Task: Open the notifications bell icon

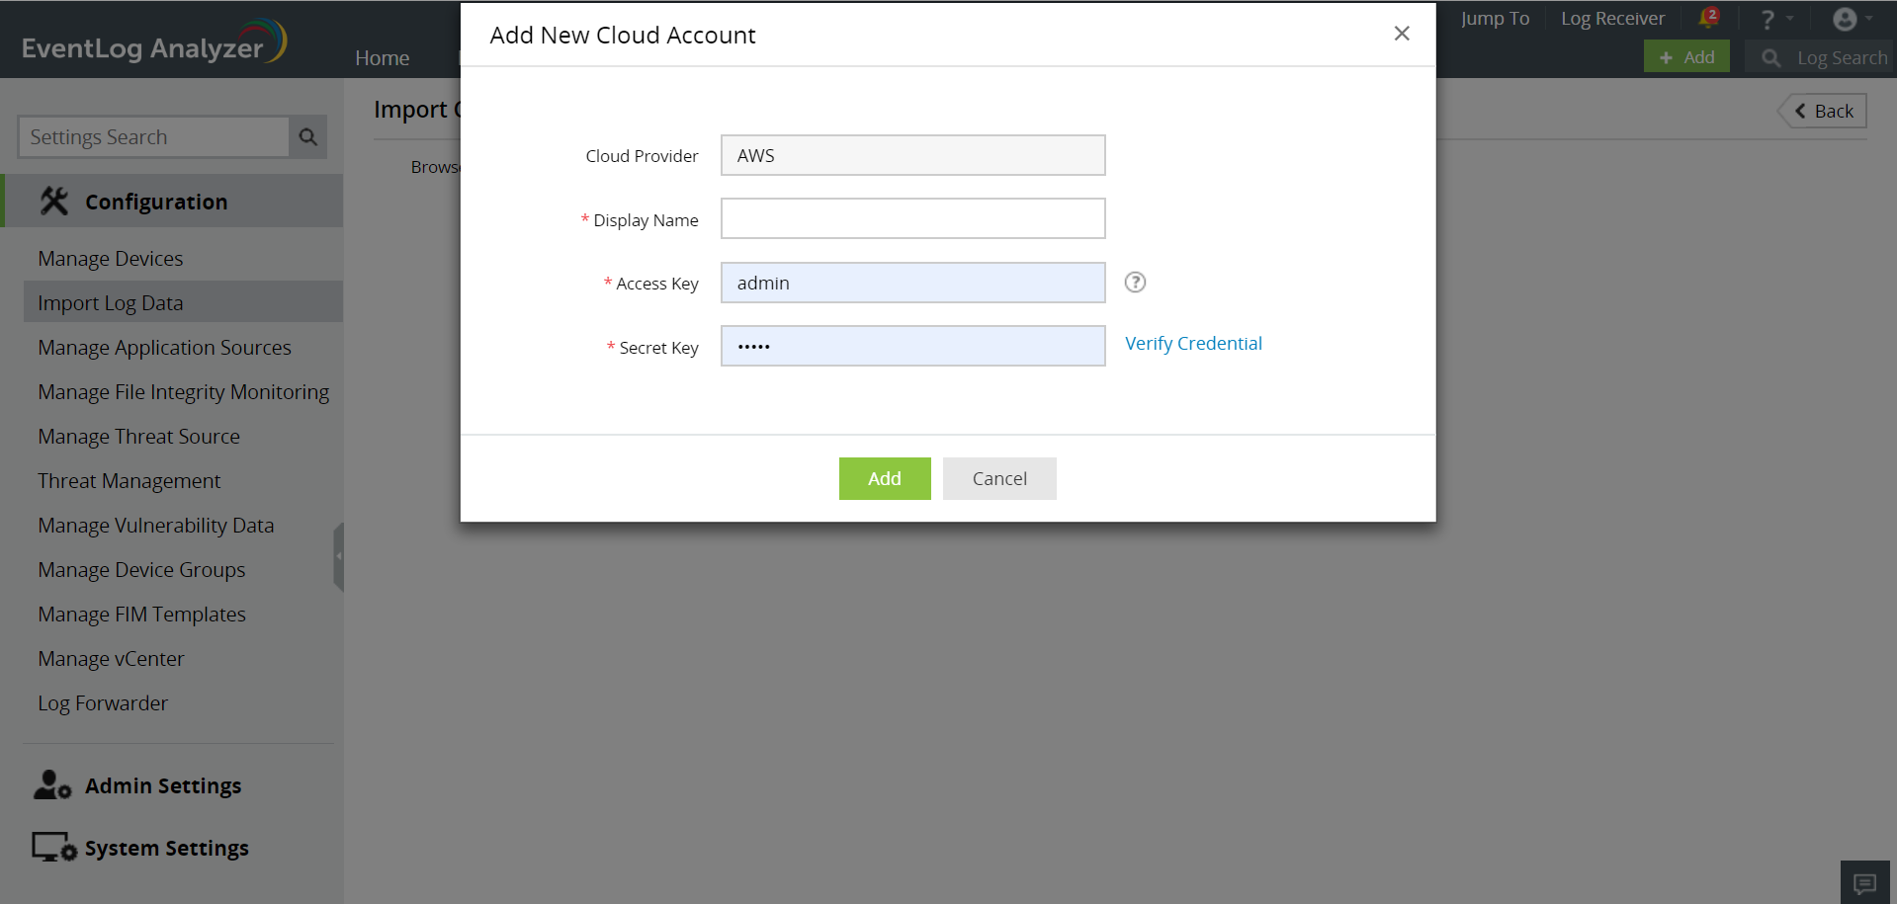Action: tap(1707, 19)
